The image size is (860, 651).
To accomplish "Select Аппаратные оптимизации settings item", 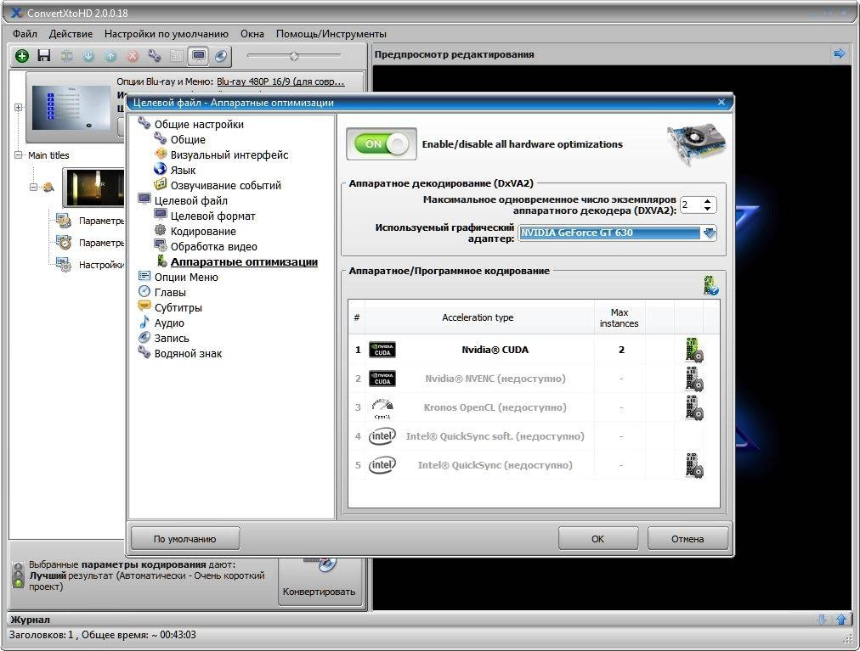I will tap(244, 262).
